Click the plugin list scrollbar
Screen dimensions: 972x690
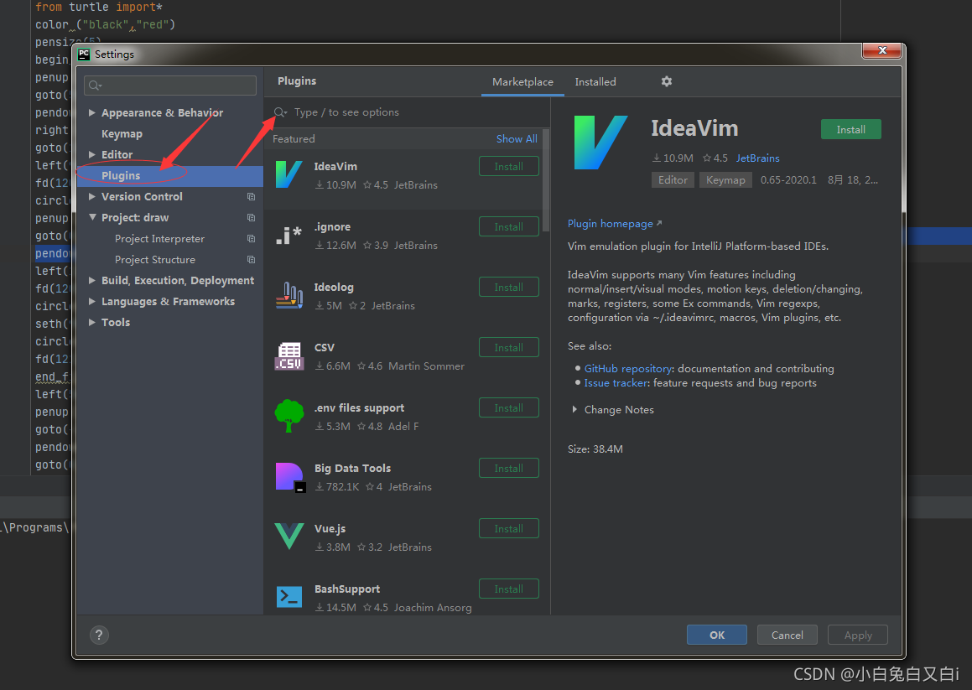point(545,181)
